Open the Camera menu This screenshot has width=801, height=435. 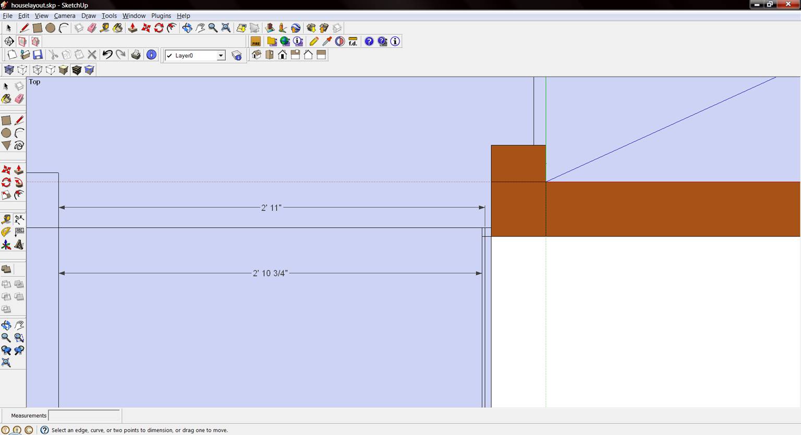[x=65, y=16]
